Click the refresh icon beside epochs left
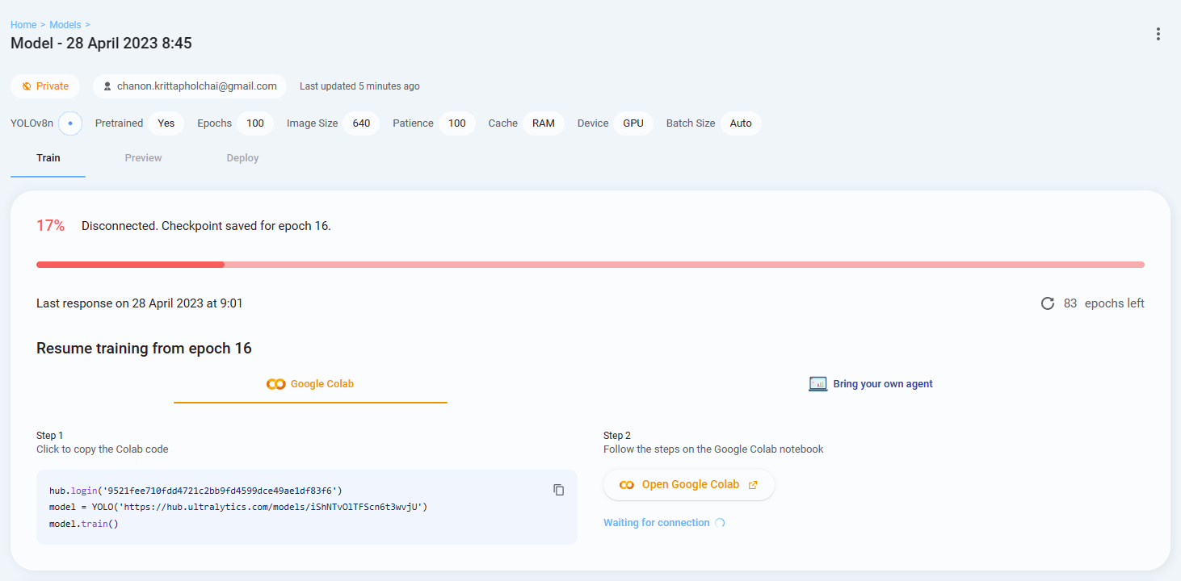Viewport: 1181px width, 581px height. [1048, 303]
